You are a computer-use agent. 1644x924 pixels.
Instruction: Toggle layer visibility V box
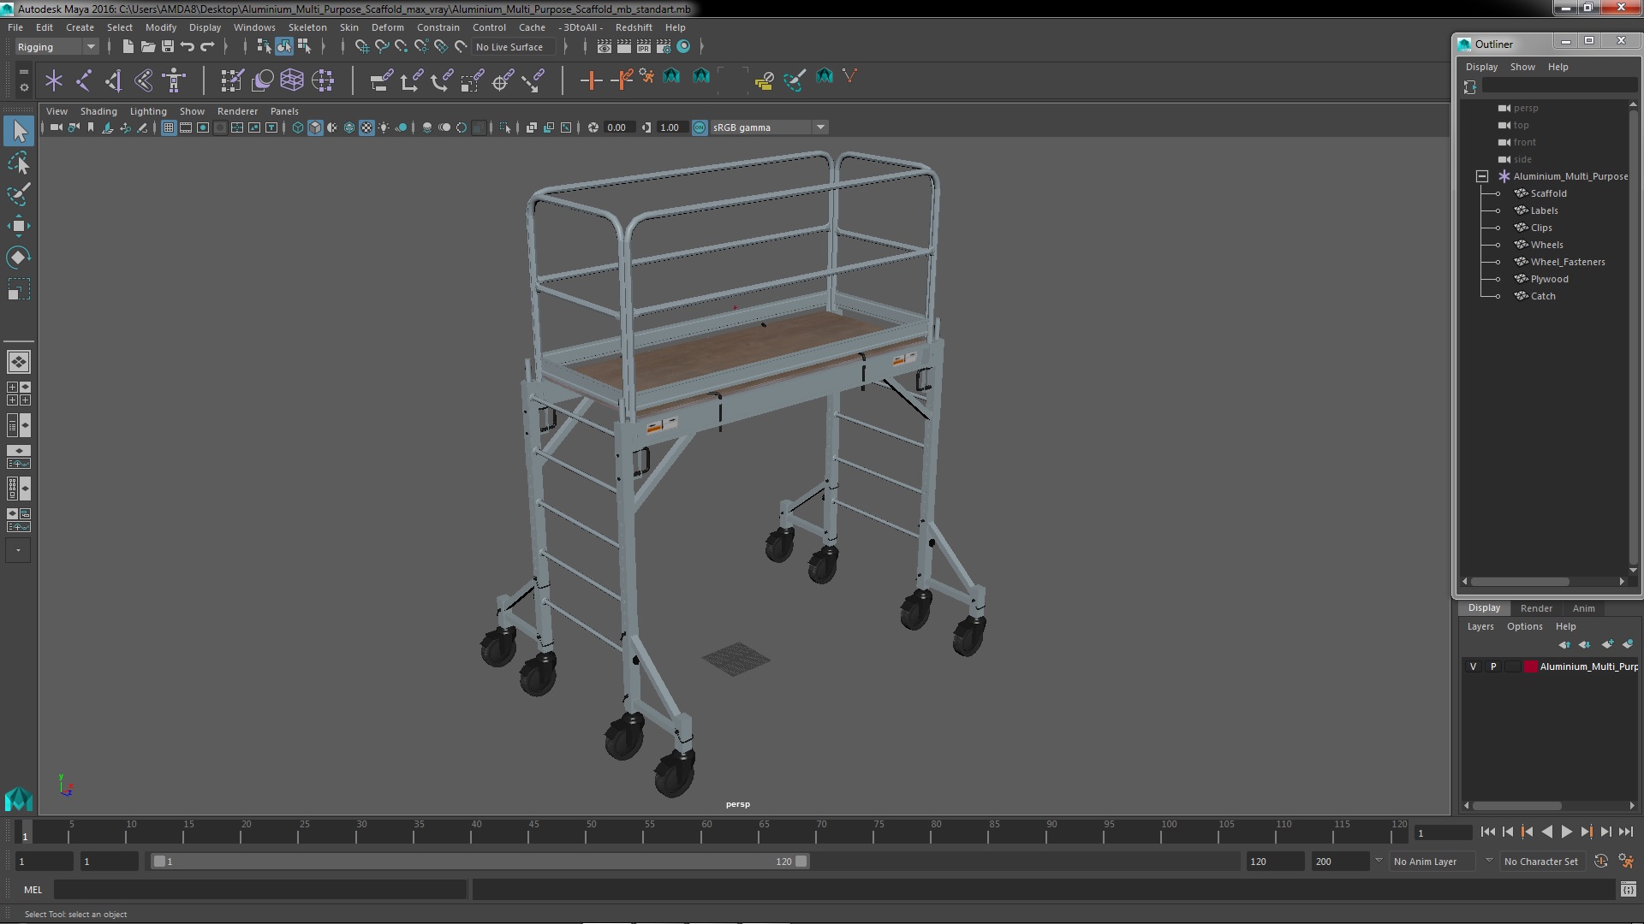1473,666
